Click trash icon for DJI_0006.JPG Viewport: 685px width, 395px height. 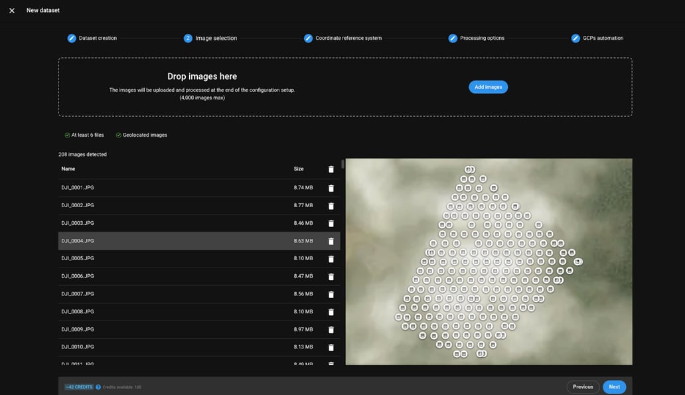click(x=331, y=276)
